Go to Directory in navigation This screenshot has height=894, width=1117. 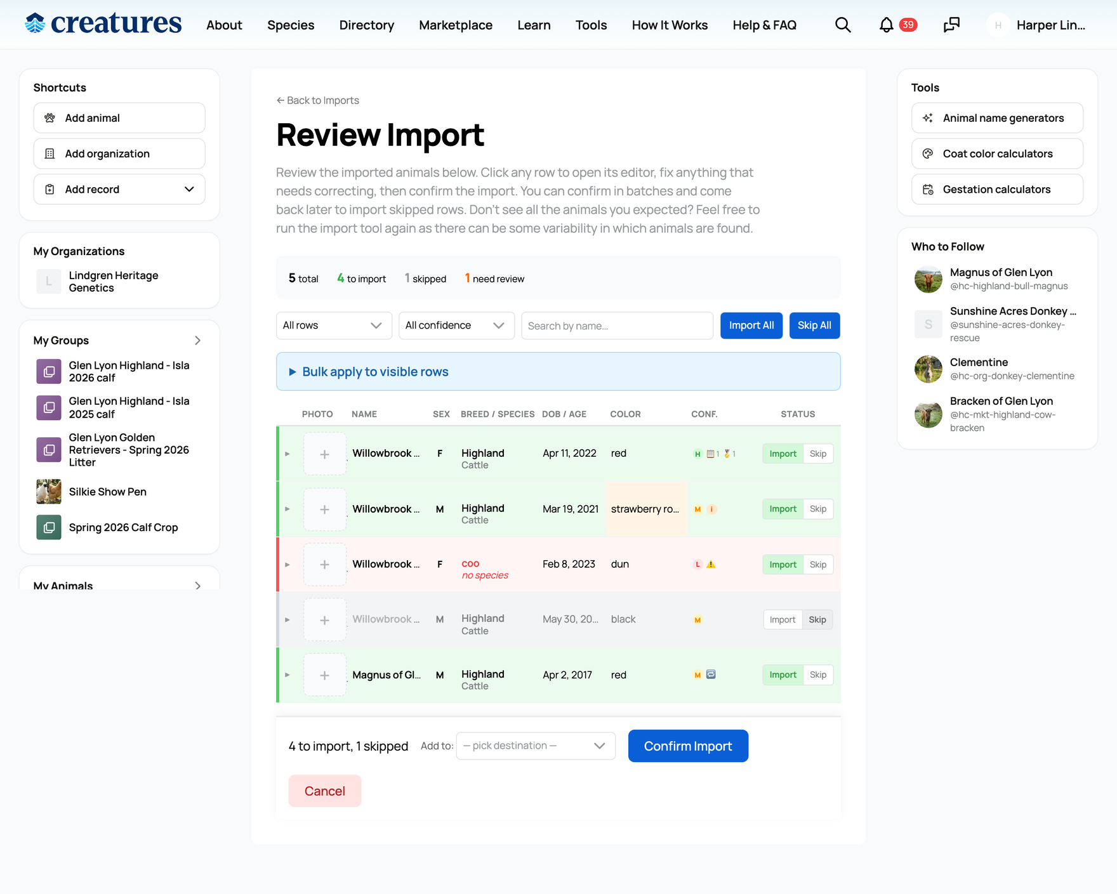(367, 25)
